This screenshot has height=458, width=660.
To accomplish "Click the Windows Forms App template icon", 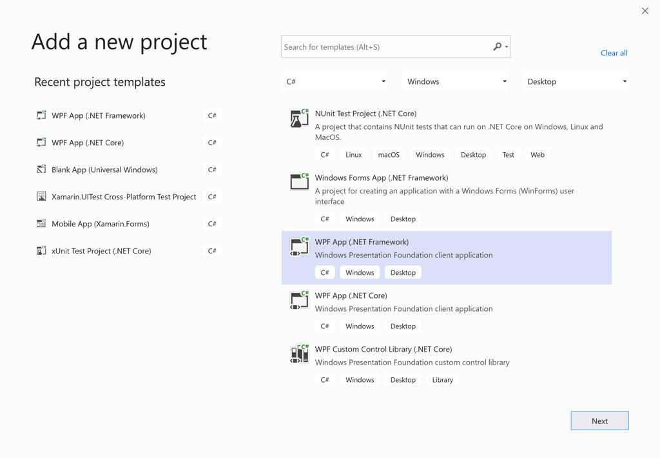I will [x=298, y=182].
